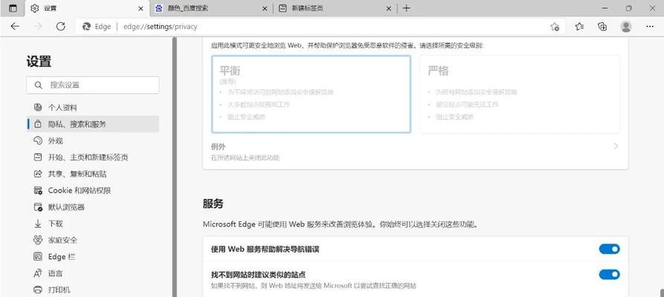Click the forward navigation arrow
The width and height of the screenshot is (664, 297).
click(x=38, y=27)
